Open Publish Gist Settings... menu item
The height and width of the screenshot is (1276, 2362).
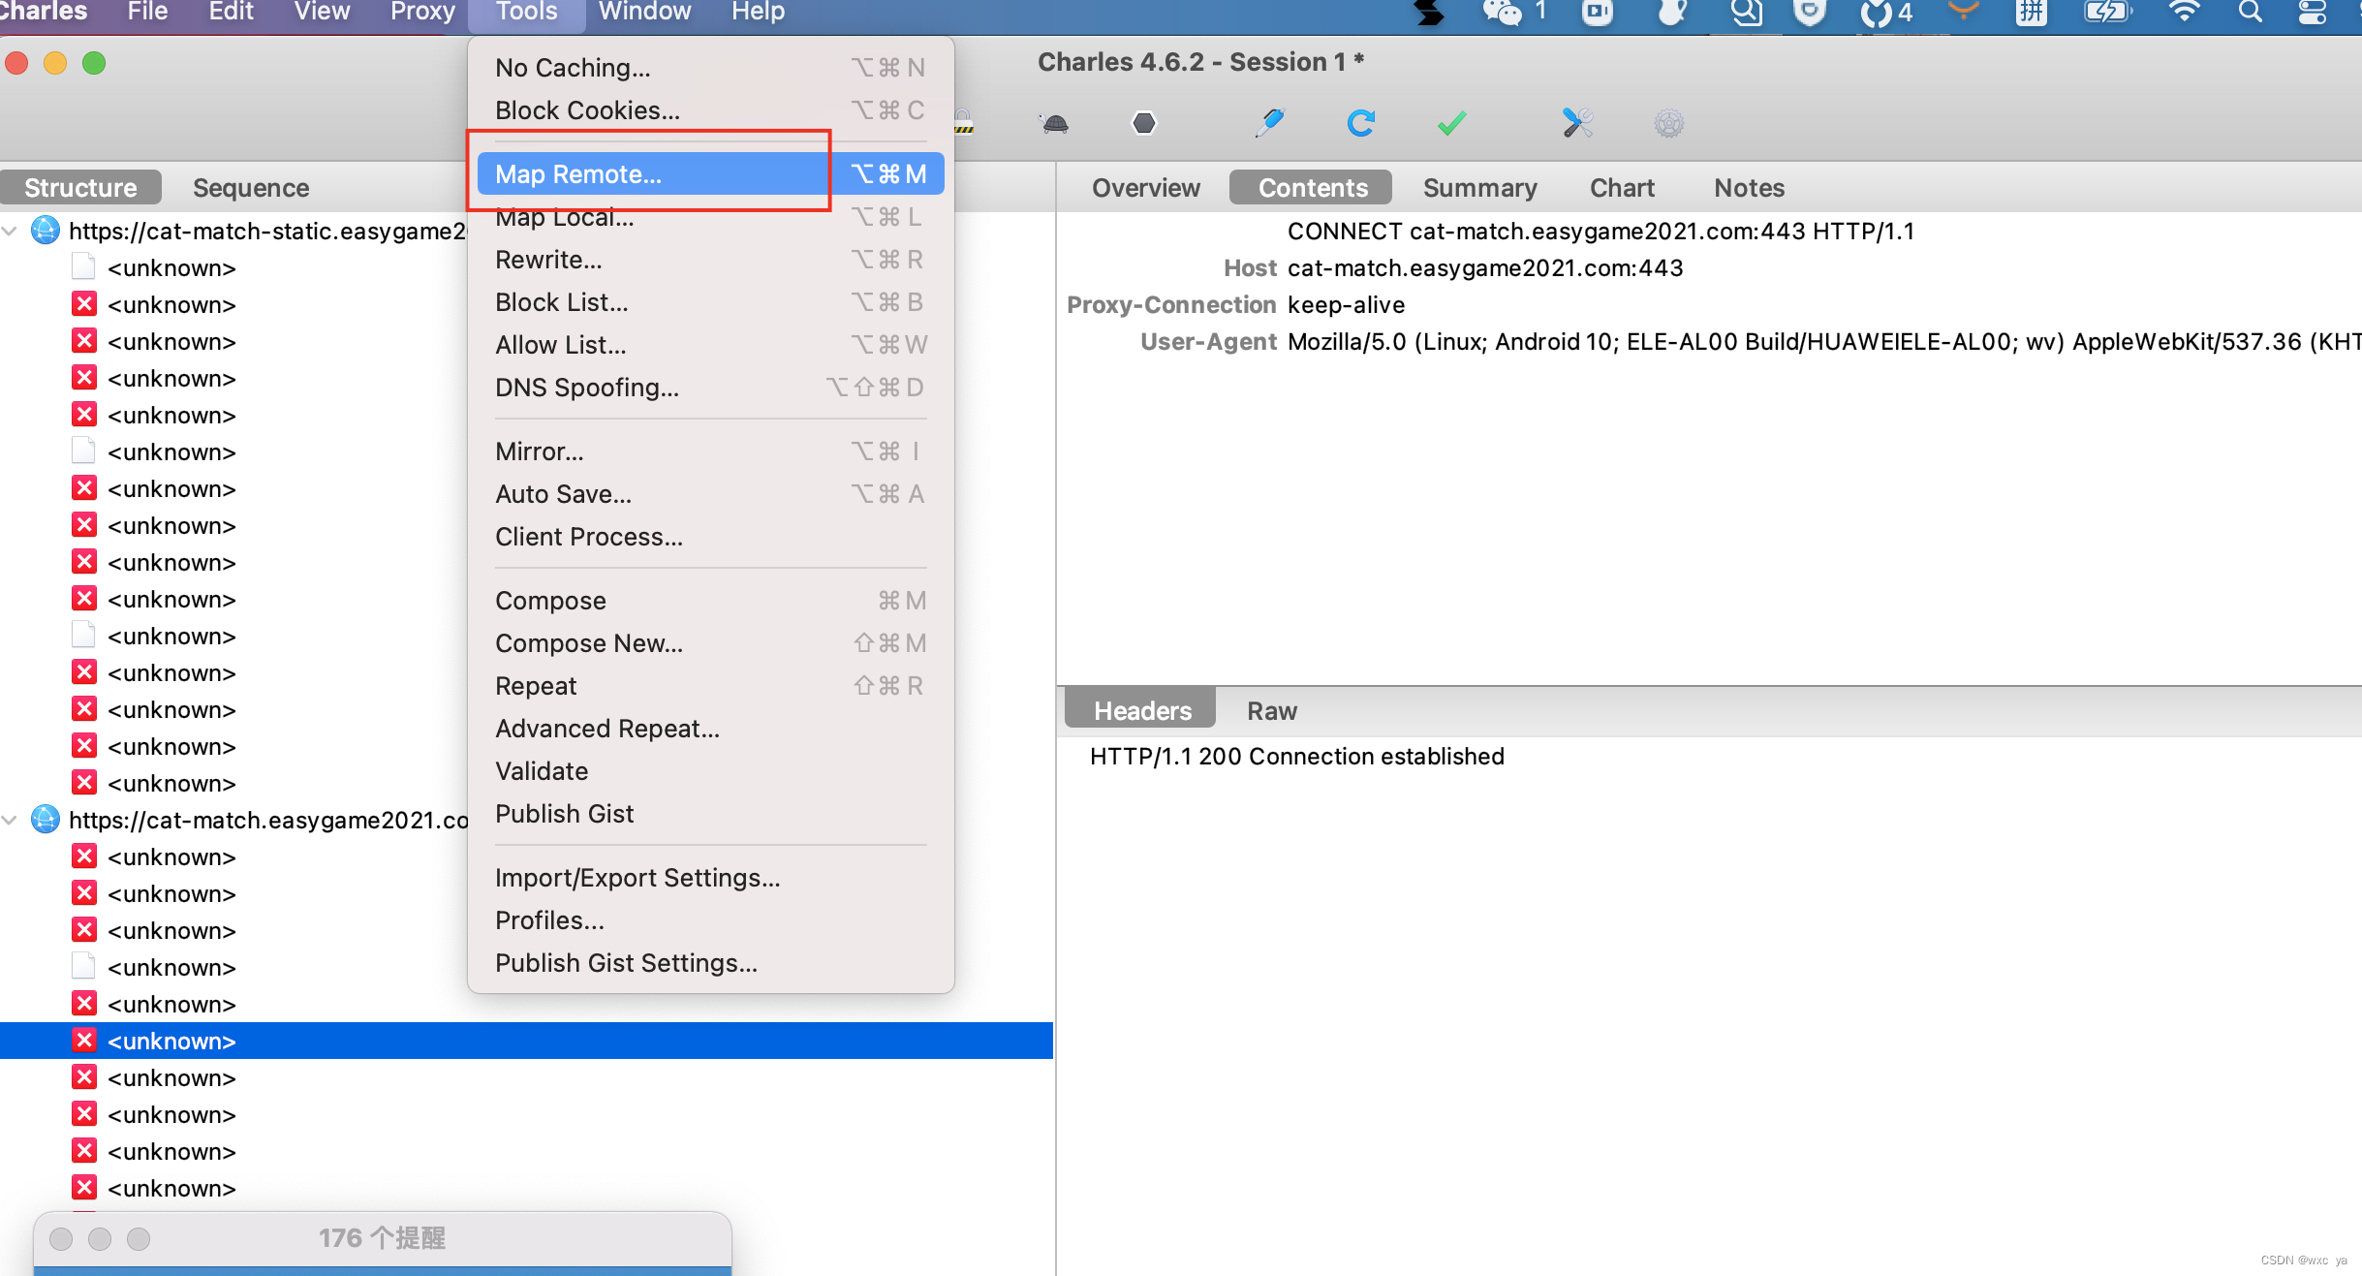tap(710, 963)
